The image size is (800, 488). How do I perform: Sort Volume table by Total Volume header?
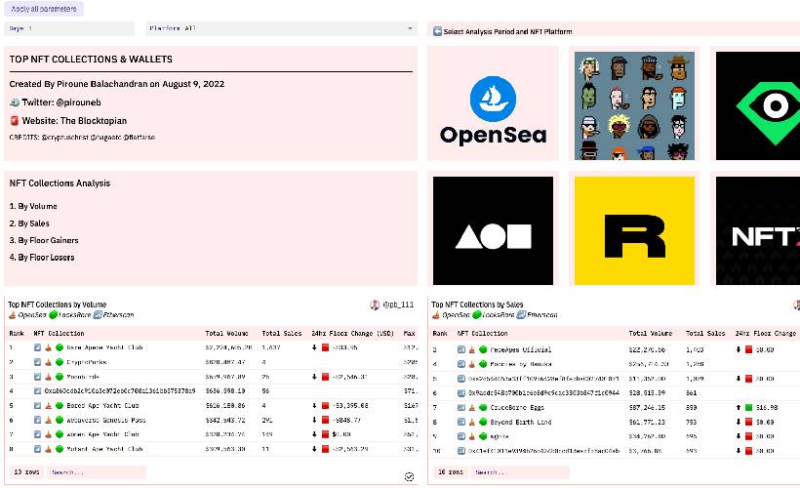tap(226, 334)
